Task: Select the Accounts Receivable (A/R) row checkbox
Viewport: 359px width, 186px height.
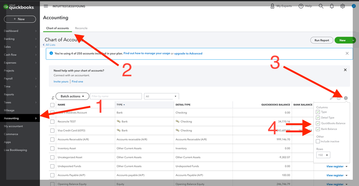Action: point(52,139)
